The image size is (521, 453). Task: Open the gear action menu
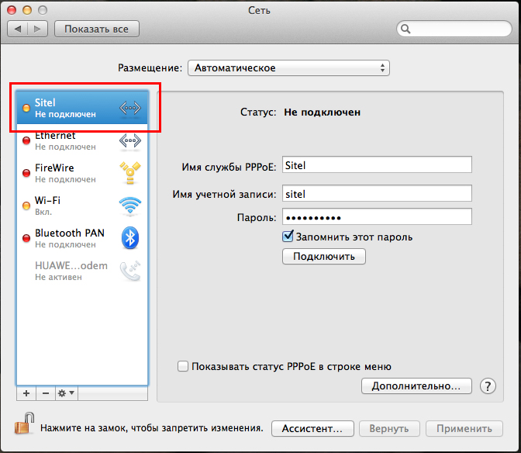click(66, 393)
